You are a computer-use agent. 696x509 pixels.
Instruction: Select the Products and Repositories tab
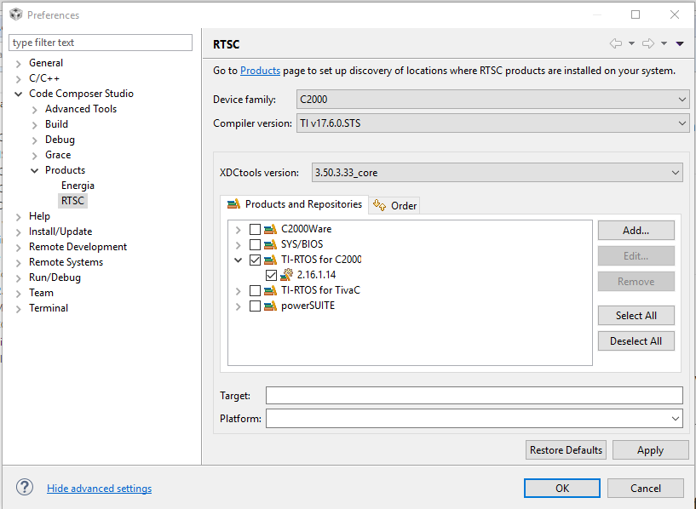click(295, 204)
